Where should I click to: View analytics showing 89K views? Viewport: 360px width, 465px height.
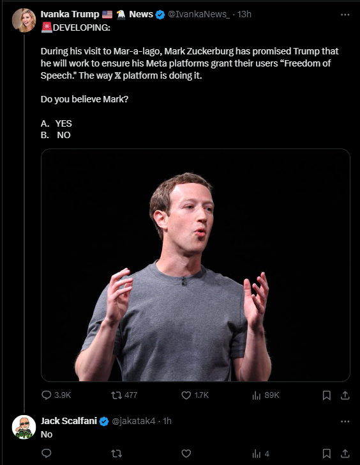(x=266, y=395)
